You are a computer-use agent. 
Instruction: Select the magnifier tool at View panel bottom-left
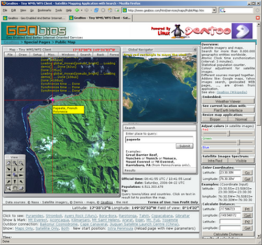pyautogui.click(x=8, y=188)
